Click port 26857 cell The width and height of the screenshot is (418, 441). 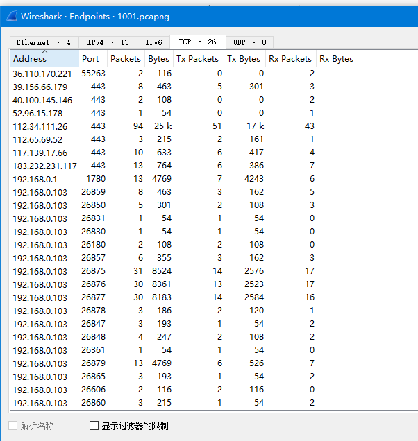click(93, 258)
